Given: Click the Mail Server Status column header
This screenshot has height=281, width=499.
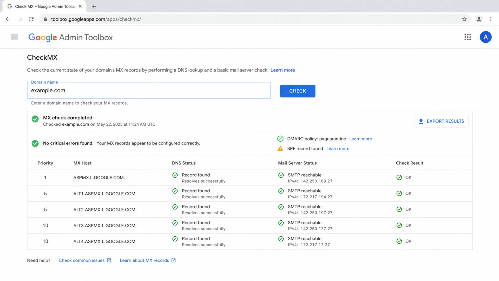Looking at the screenshot, I should pos(297,163).
